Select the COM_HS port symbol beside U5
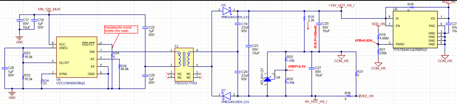Viewport: 457px width, 105px height. point(445,57)
